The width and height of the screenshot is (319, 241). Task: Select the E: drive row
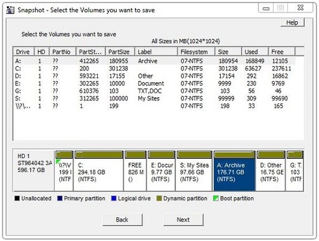pyautogui.click(x=155, y=83)
